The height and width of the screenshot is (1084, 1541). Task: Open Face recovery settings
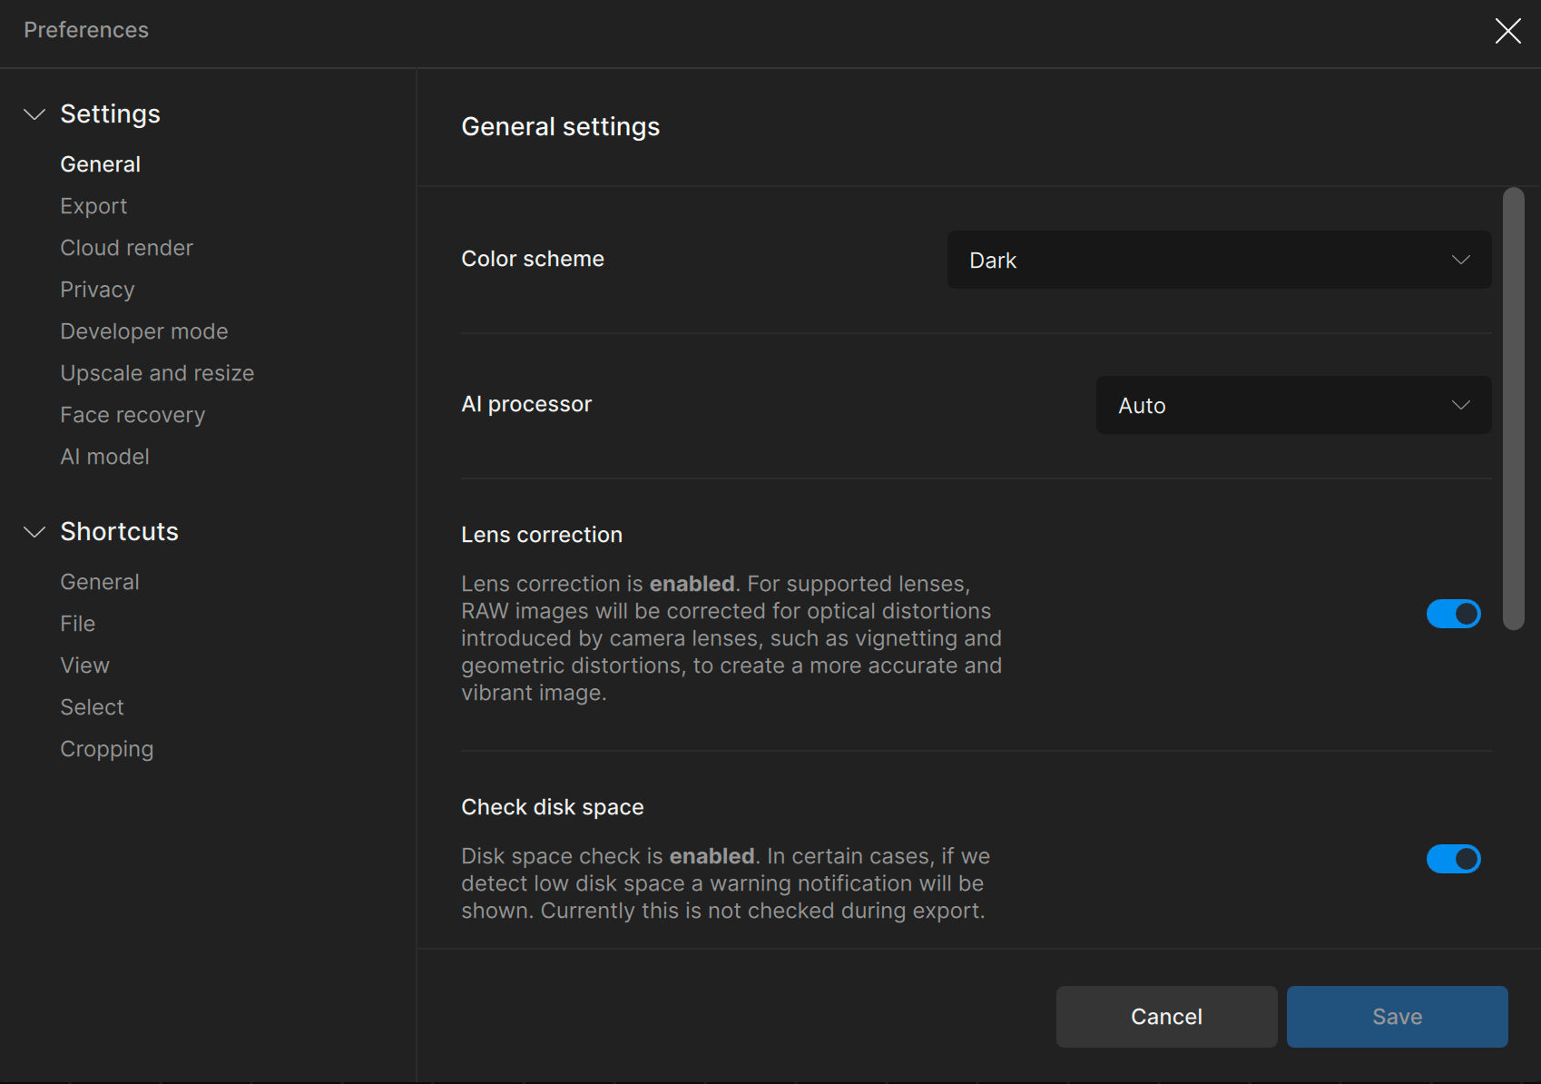pos(133,415)
